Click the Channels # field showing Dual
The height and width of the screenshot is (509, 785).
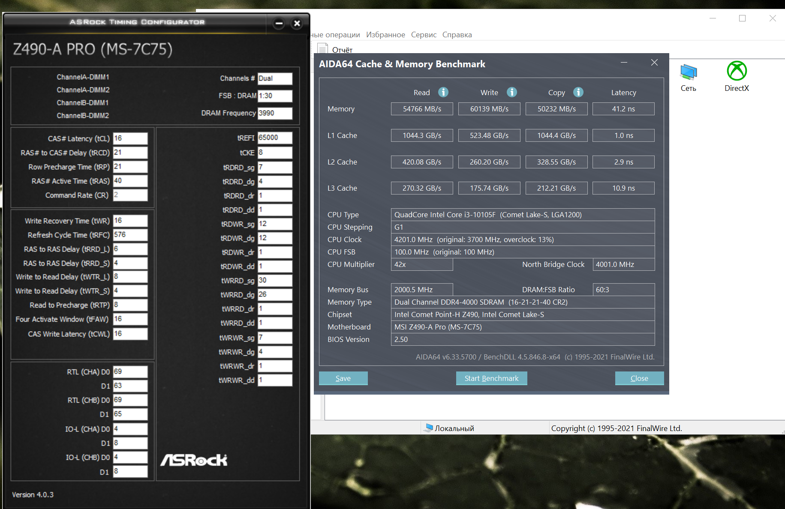[x=275, y=78]
